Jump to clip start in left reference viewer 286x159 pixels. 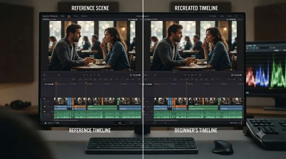click(84, 75)
